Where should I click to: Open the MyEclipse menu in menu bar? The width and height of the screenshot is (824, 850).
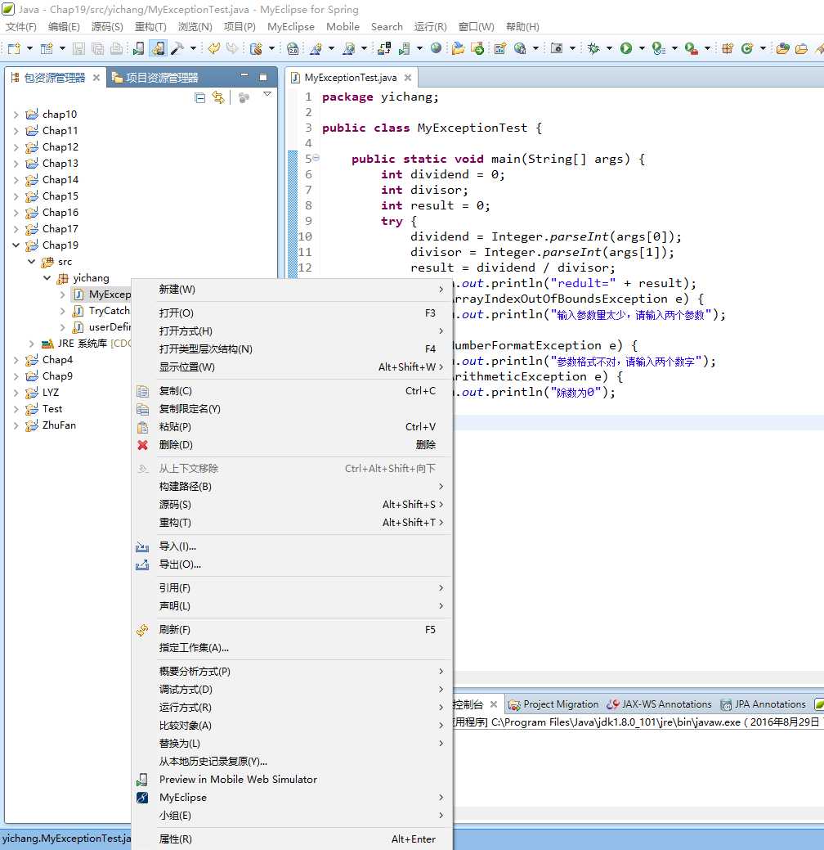pyautogui.click(x=291, y=26)
